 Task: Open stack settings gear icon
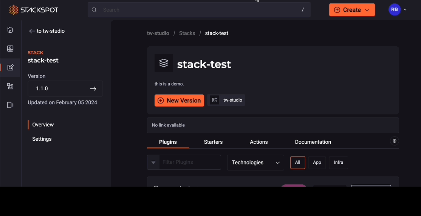(395, 141)
